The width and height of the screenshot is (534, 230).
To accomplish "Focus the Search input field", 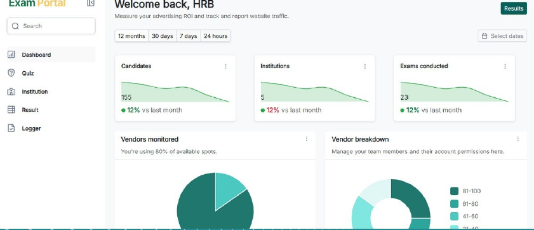I will 51,26.
